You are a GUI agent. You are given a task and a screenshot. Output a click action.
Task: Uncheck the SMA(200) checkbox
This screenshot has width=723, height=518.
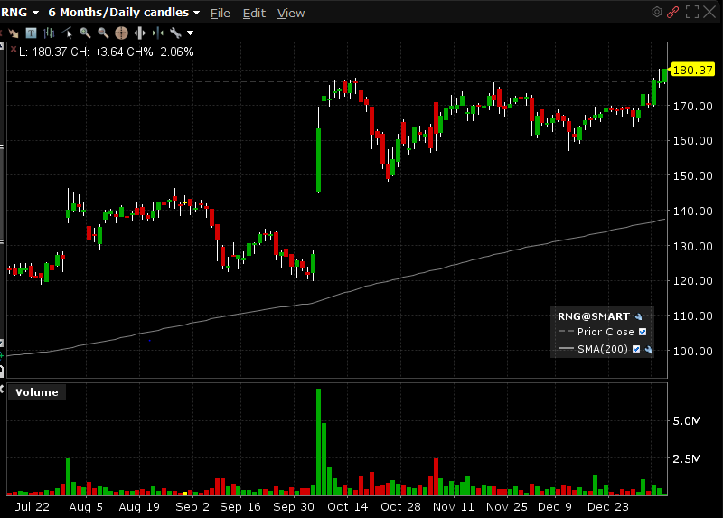click(636, 349)
